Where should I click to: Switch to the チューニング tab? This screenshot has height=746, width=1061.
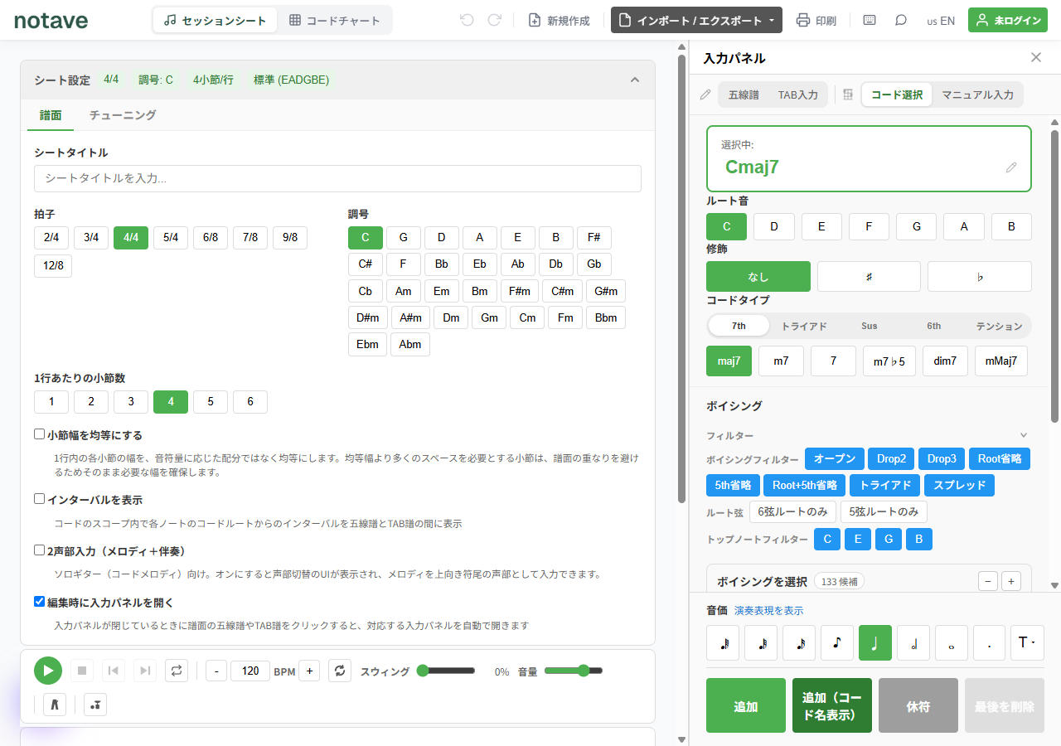[123, 115]
